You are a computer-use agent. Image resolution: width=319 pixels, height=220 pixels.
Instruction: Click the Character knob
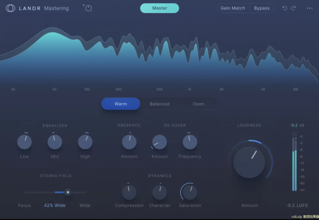tap(160, 192)
